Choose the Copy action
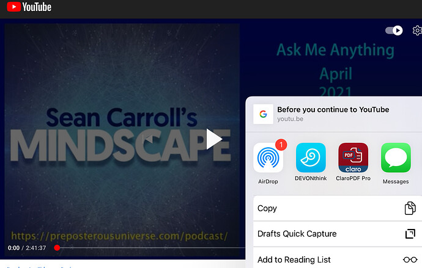The image size is (422, 268). [x=338, y=208]
